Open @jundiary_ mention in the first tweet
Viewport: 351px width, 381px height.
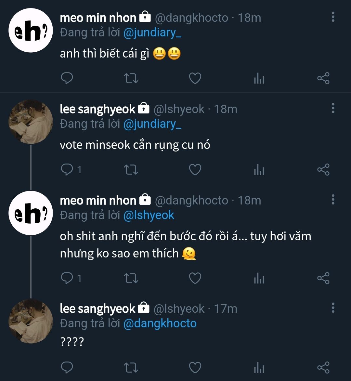[152, 33]
